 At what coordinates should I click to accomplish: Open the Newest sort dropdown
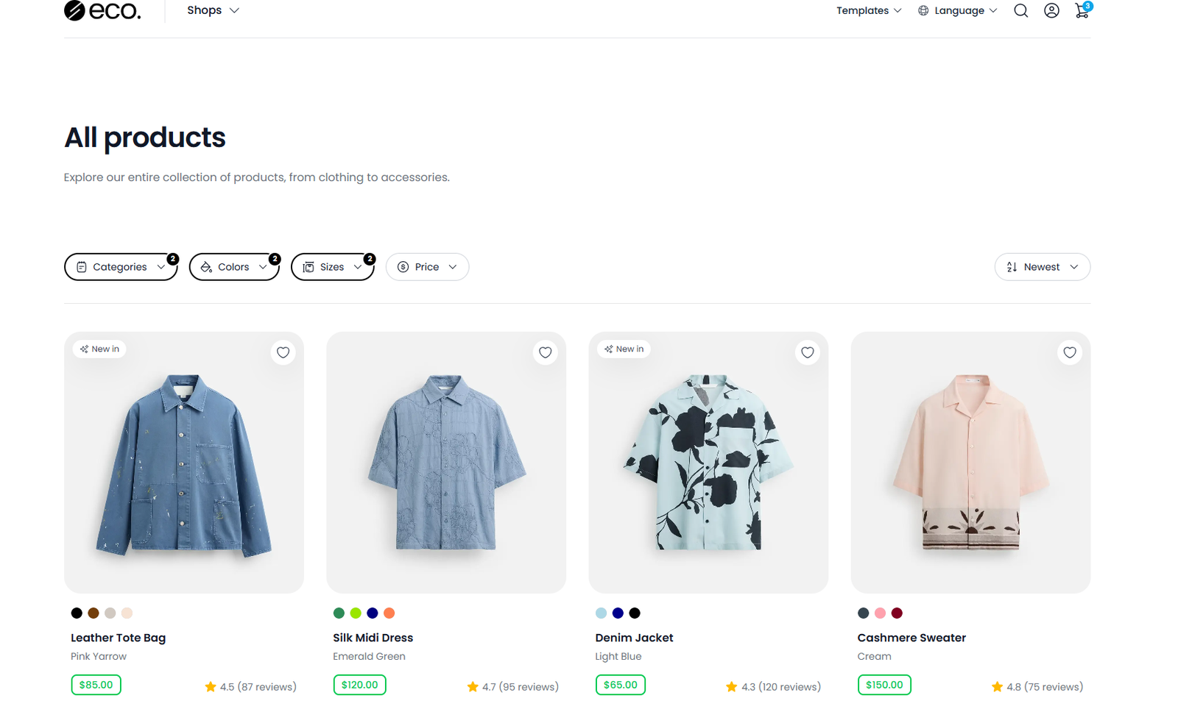click(1042, 267)
